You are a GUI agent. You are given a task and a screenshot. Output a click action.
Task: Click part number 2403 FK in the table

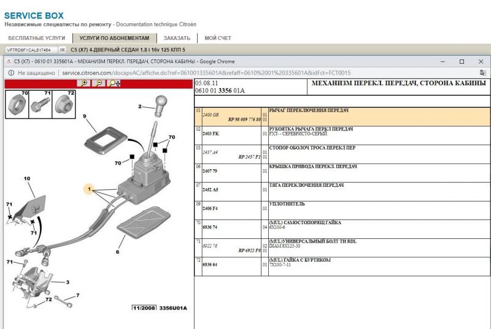coord(211,134)
